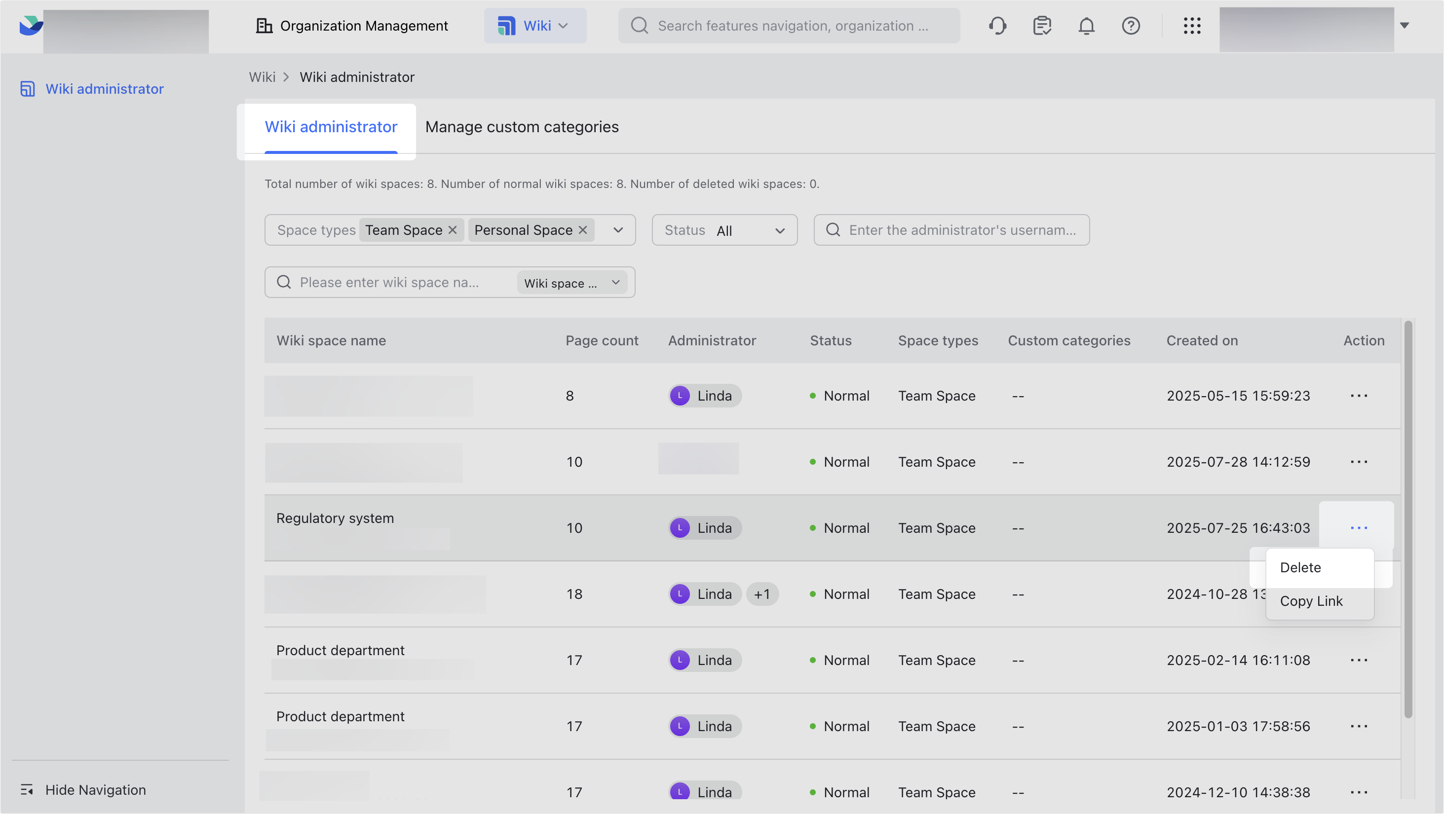Screen dimensions: 1444x814
Task: Open more actions for 2025-01-03 17:58:56 row
Action: point(1359,727)
